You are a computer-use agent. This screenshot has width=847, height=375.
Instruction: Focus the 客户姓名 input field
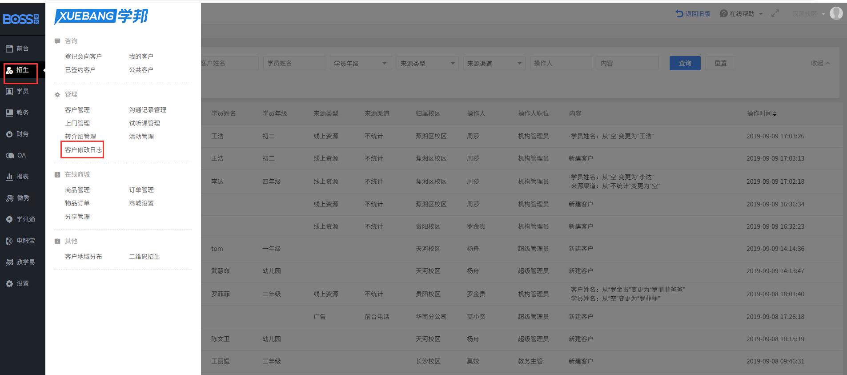[x=229, y=63]
